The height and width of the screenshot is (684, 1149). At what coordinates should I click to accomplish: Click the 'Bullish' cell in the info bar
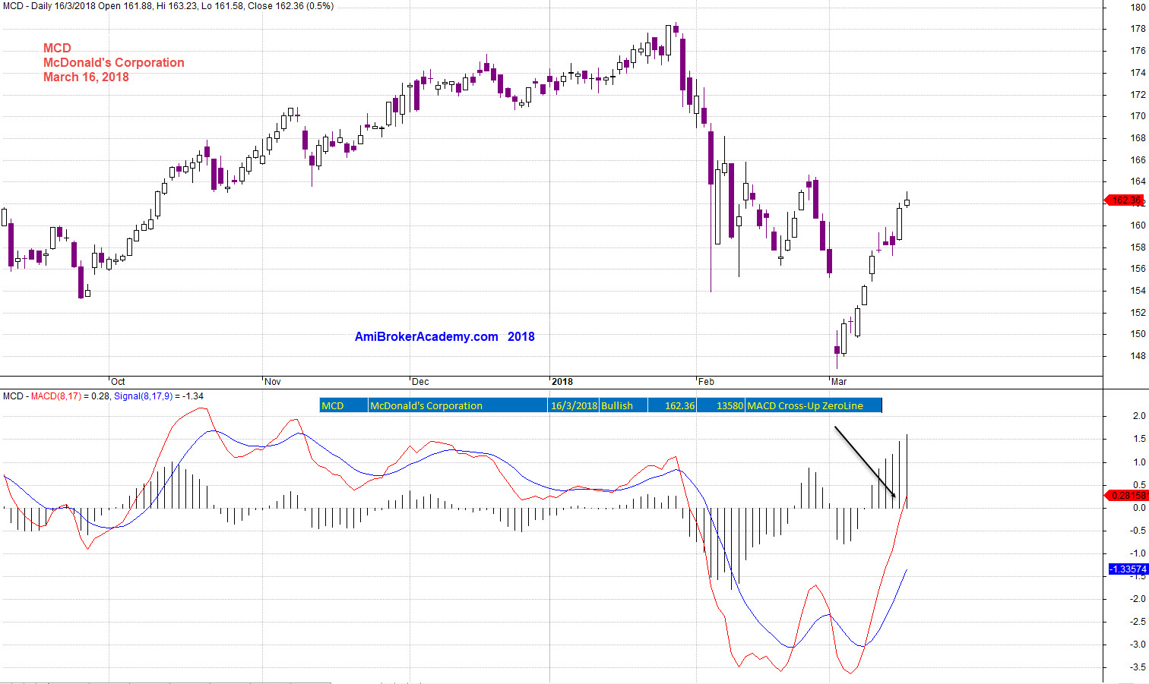623,405
